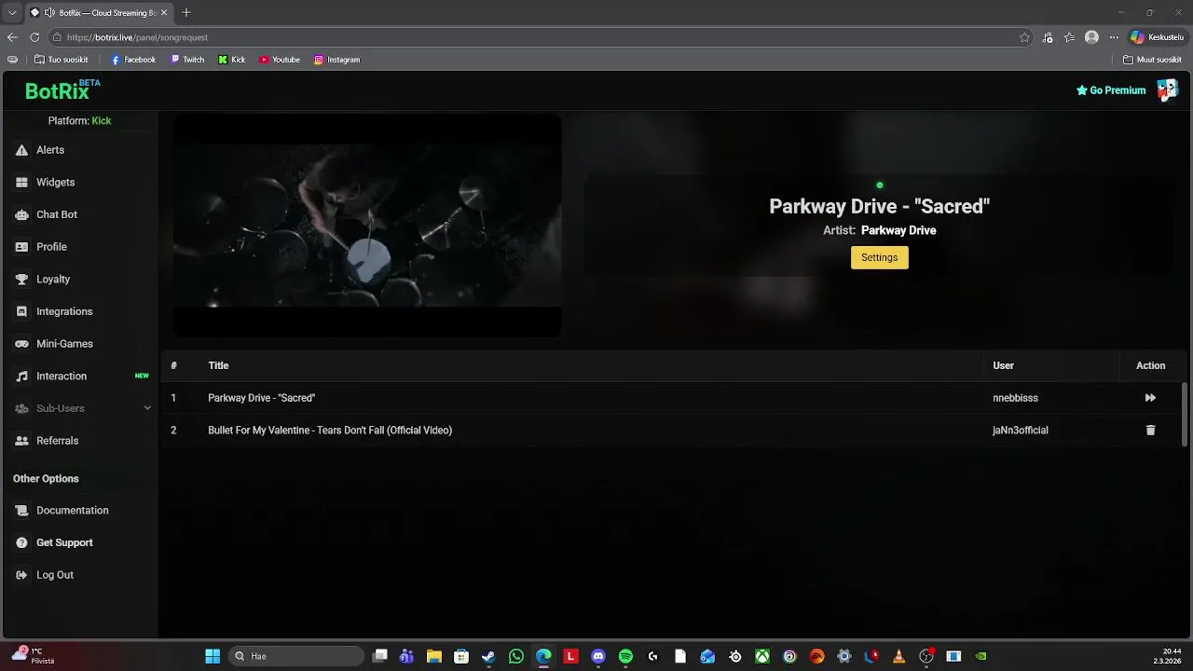1193x671 pixels.
Task: Open Spotify from the taskbar
Action: (625, 656)
